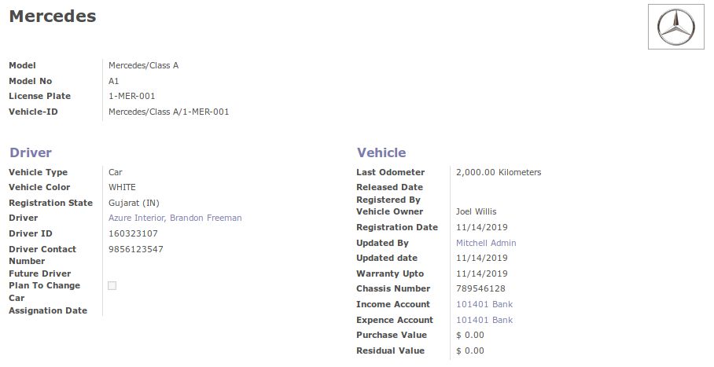Click the Mercedes logo image

676,27
